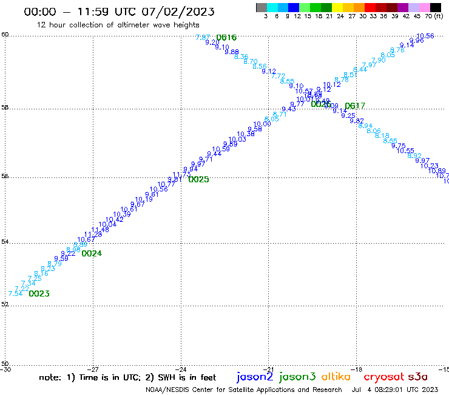Click the pink swatch in the color scale
Screen dimensions: 449x395
tap(425, 7)
